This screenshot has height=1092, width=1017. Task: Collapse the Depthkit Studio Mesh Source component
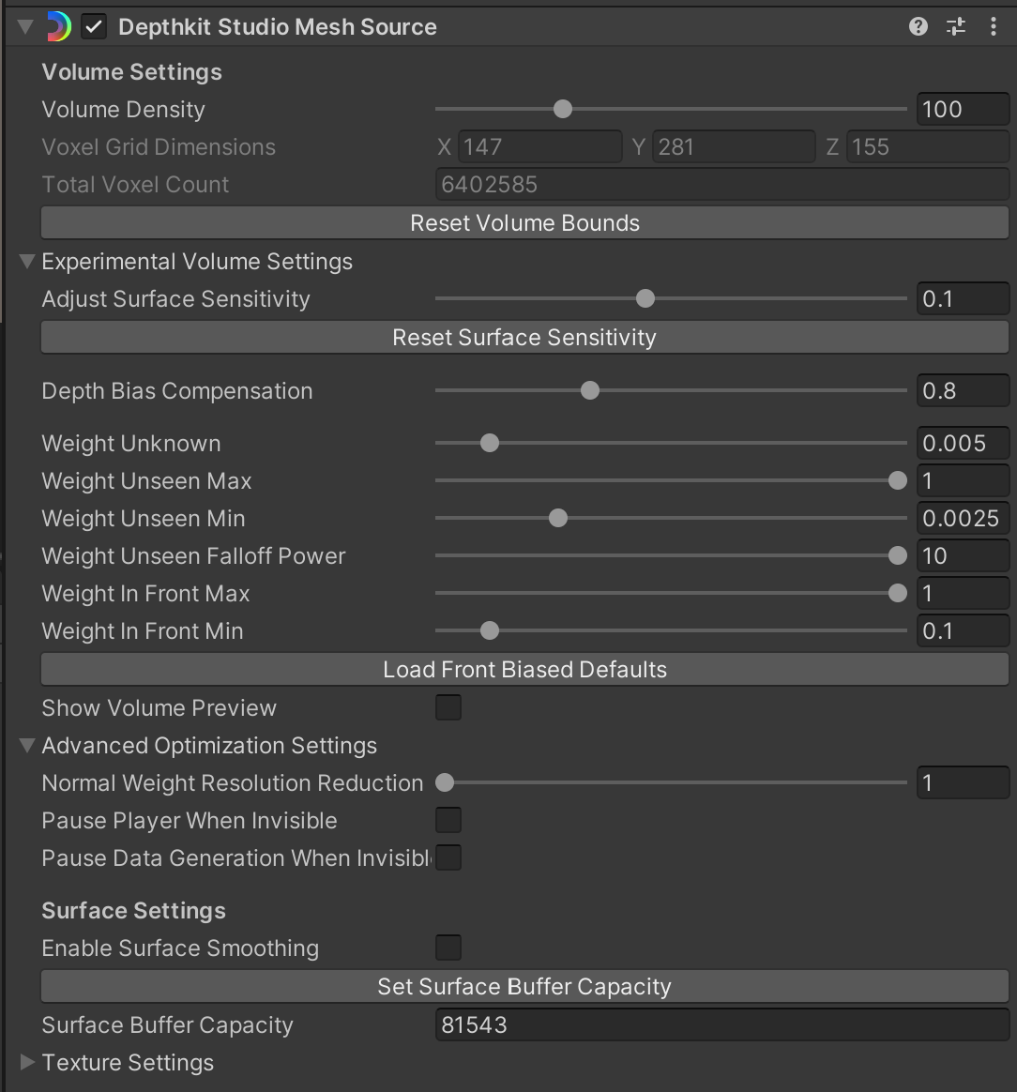[x=25, y=27]
